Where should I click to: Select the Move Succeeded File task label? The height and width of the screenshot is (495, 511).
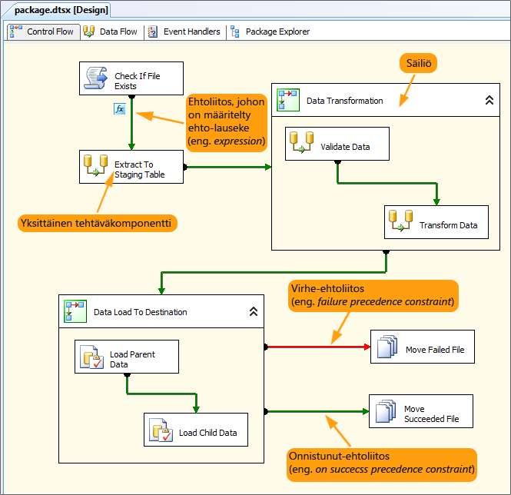tap(432, 414)
